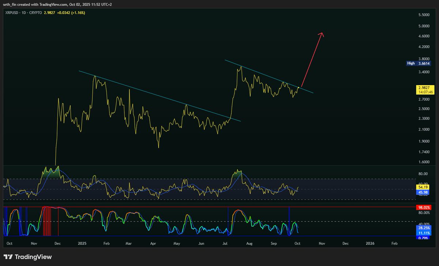Click the 2.7000 price axis label
Image resolution: width=439 pixels, height=266 pixels.
(424, 99)
